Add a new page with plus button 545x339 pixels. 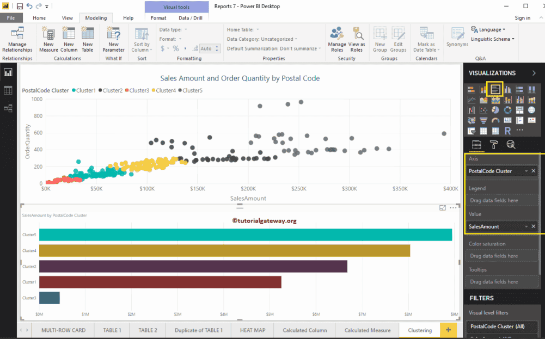click(x=448, y=330)
